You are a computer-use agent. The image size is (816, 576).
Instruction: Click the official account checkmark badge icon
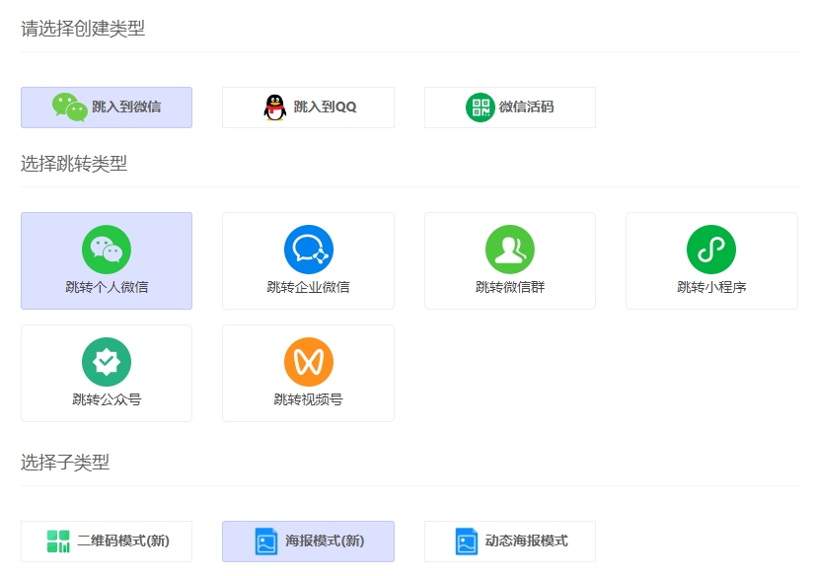coord(107,362)
